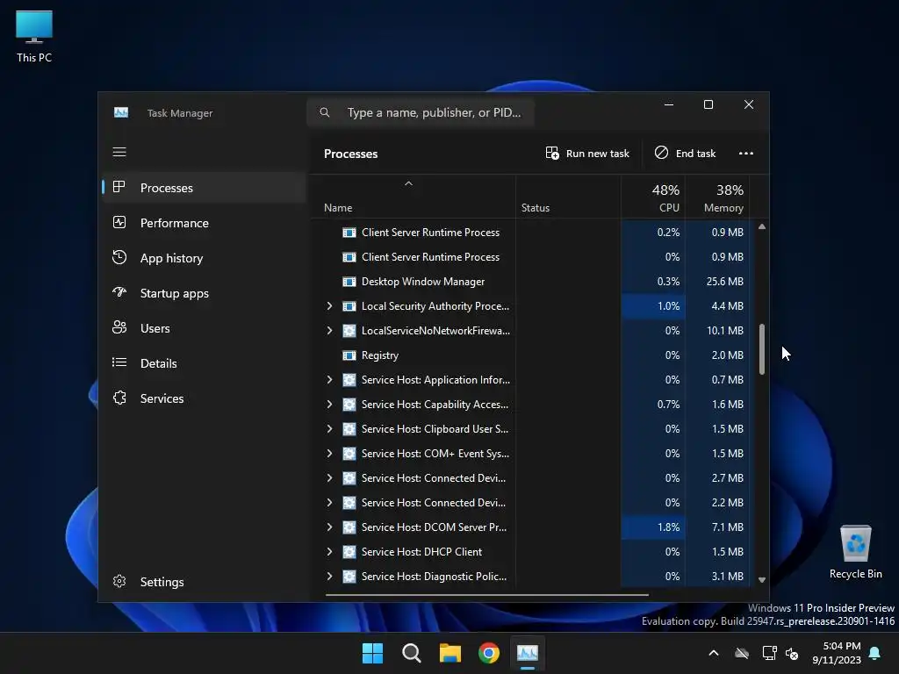
Task: Open the Start menu Windows icon
Action: (x=372, y=653)
